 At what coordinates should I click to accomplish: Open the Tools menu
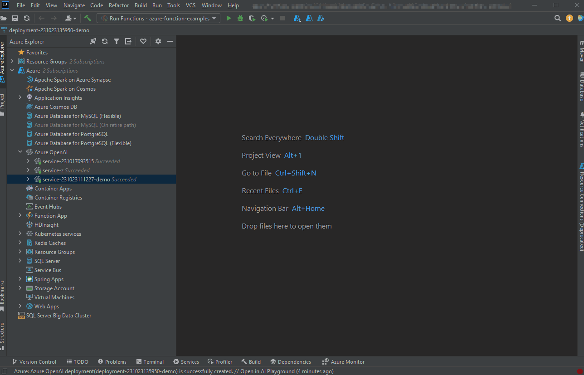pos(174,5)
